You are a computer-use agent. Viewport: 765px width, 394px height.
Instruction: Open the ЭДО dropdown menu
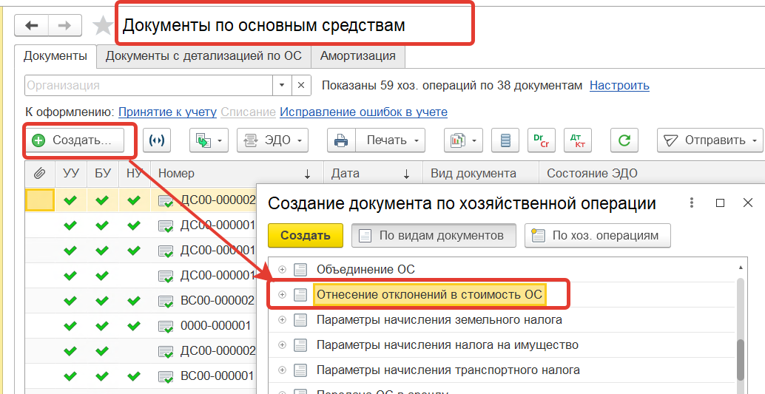coord(272,140)
